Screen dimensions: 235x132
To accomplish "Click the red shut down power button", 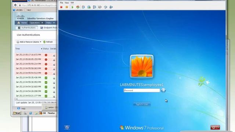I will [x=213, y=128].
